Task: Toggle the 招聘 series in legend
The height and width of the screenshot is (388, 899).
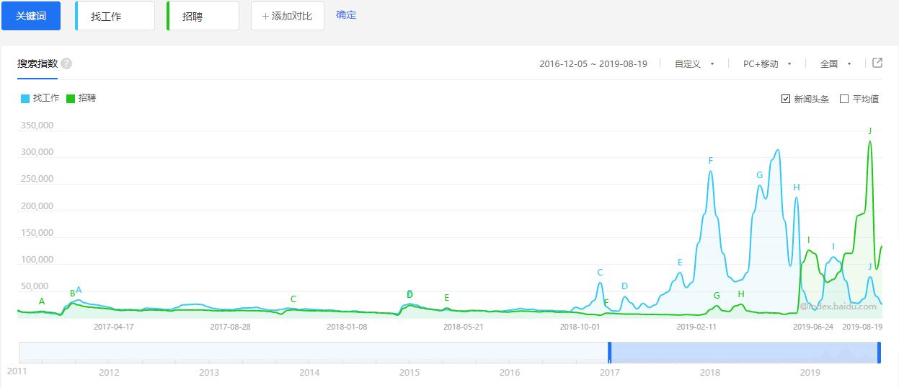Action: point(87,98)
